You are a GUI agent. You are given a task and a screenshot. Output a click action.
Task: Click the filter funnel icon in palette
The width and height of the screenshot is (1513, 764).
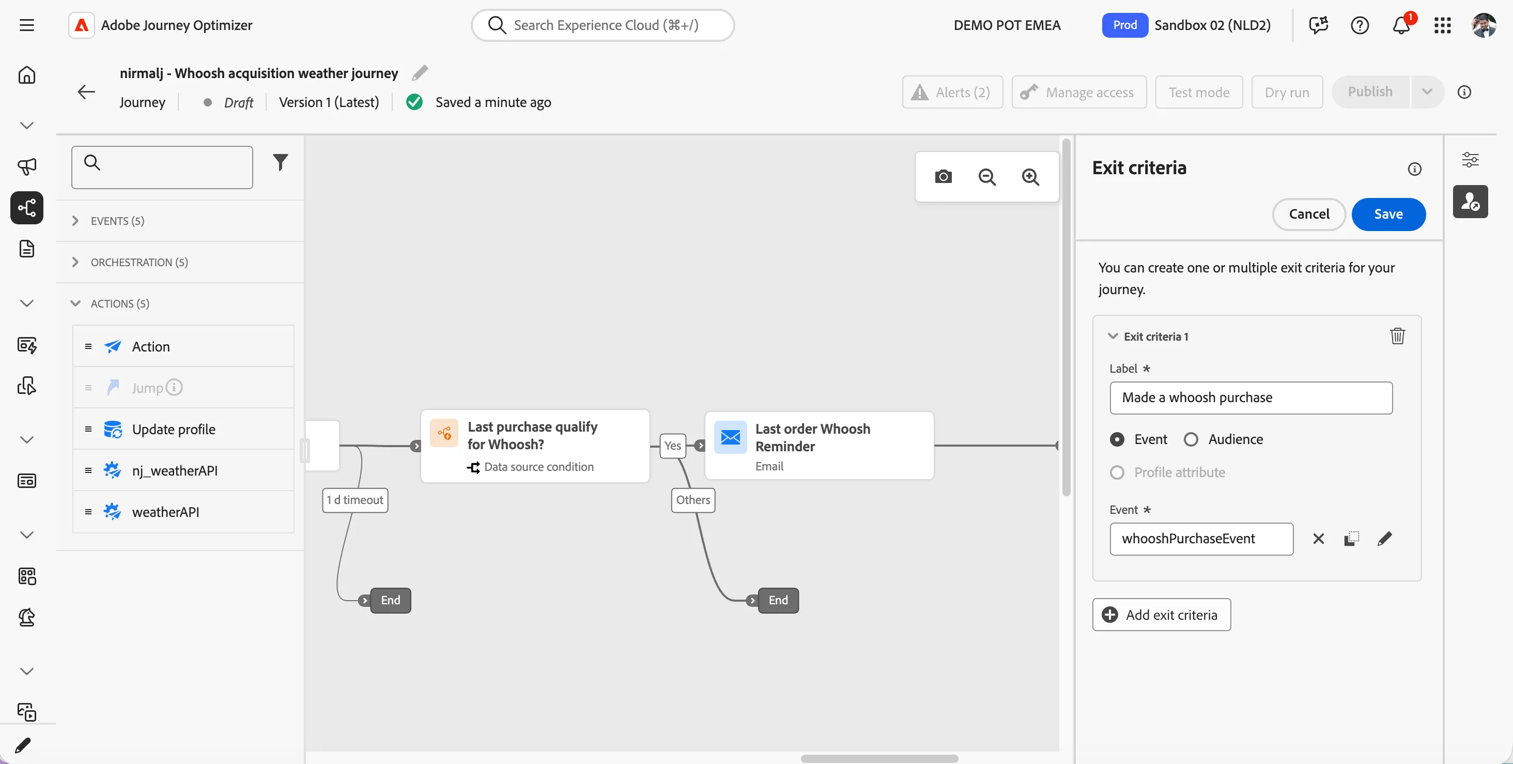280,162
